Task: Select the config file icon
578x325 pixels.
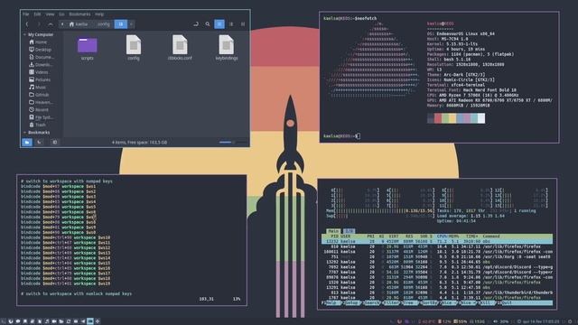Action: (x=134, y=48)
